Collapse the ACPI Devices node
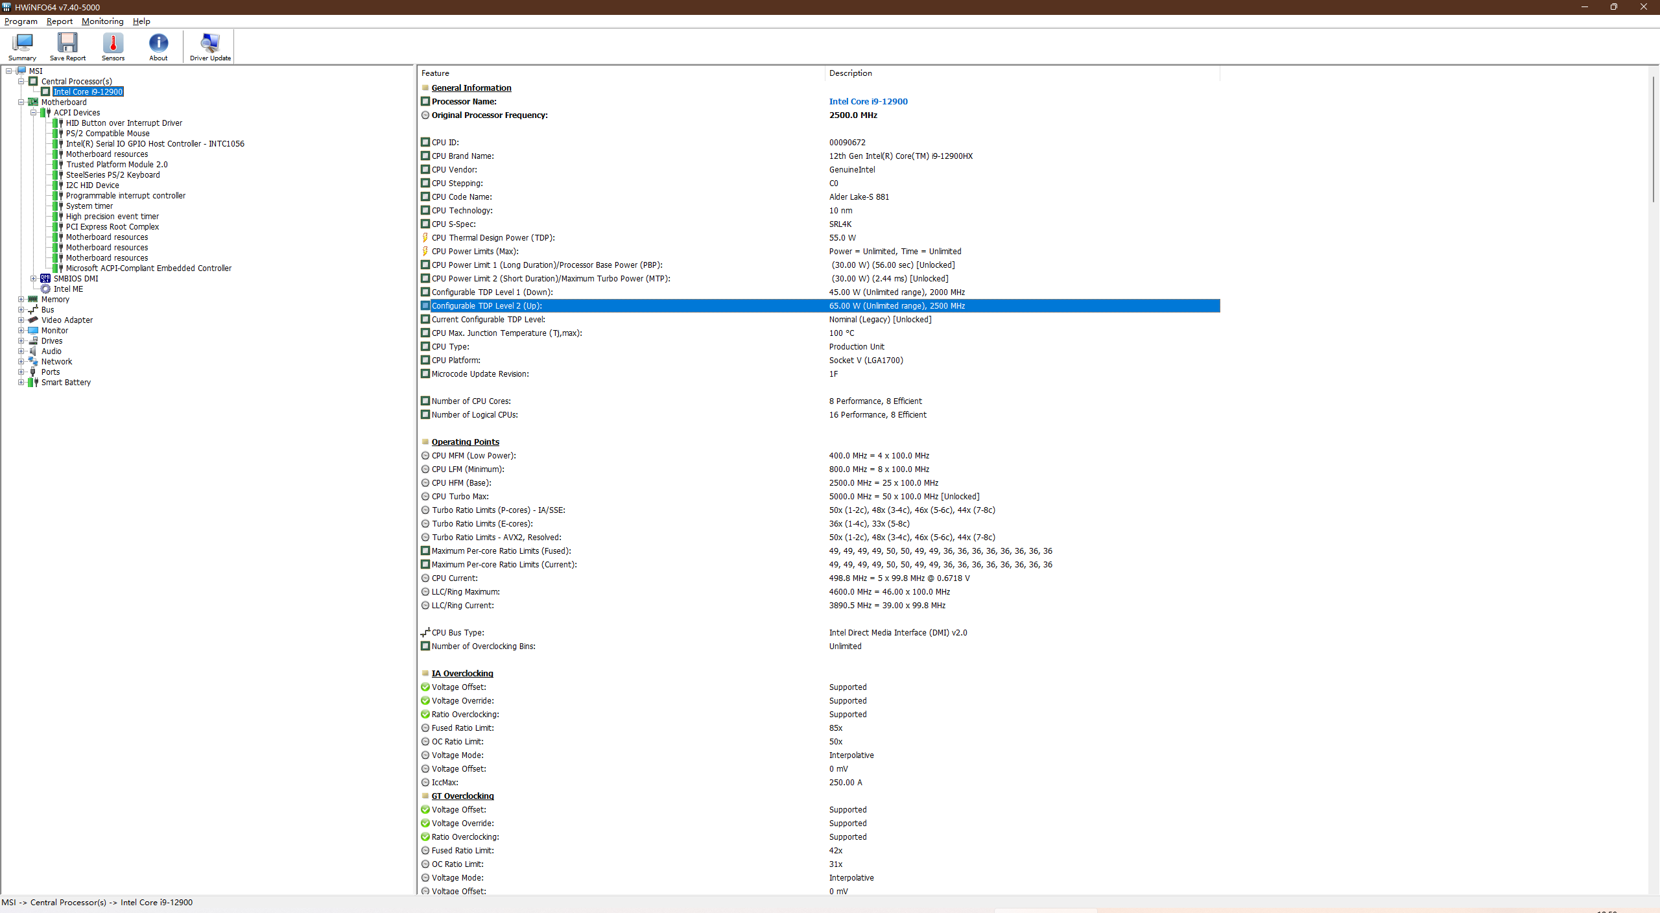This screenshot has height=913, width=1660. pos(33,113)
